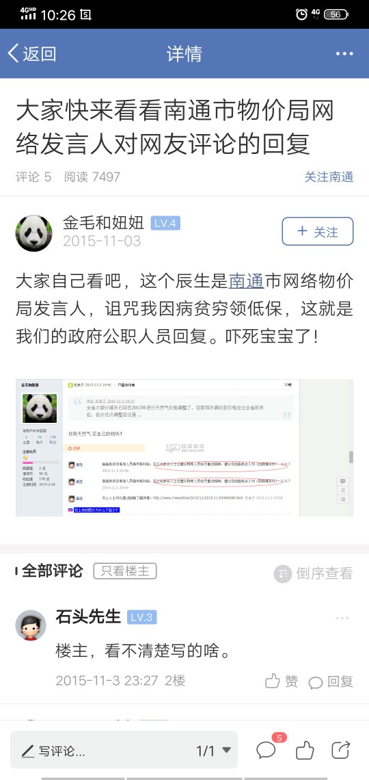Like 石头先生's comment with 赞
This screenshot has width=369, height=780.
click(x=281, y=681)
